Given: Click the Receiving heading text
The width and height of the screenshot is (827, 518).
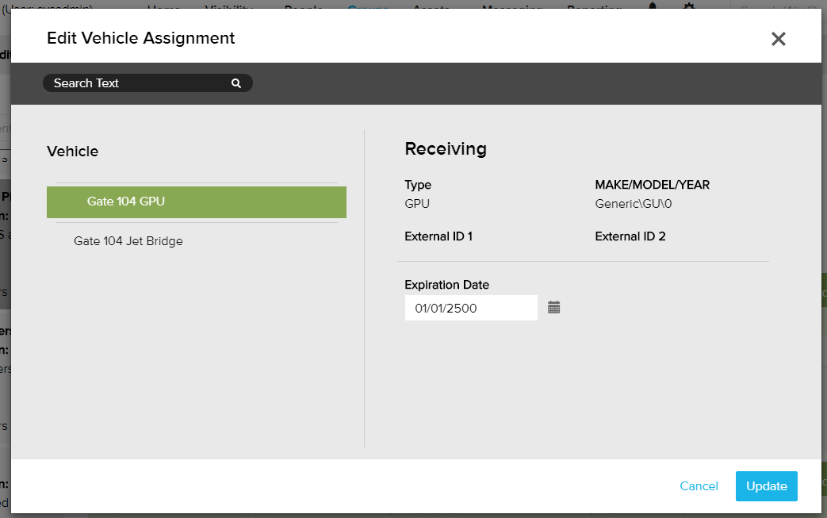Looking at the screenshot, I should tap(446, 148).
